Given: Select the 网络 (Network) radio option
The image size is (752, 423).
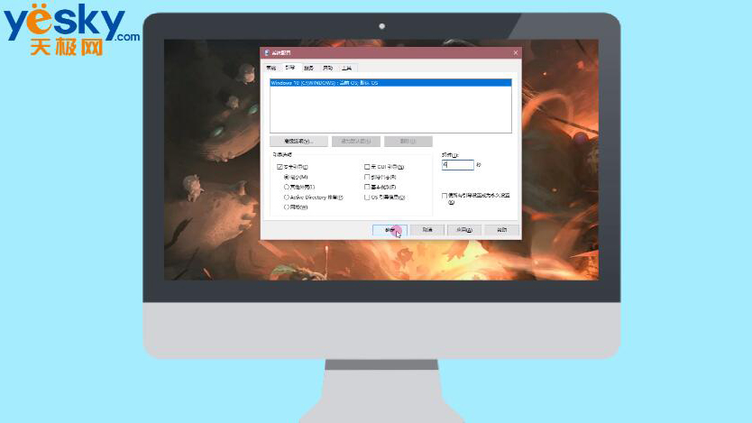Looking at the screenshot, I should click(x=287, y=207).
